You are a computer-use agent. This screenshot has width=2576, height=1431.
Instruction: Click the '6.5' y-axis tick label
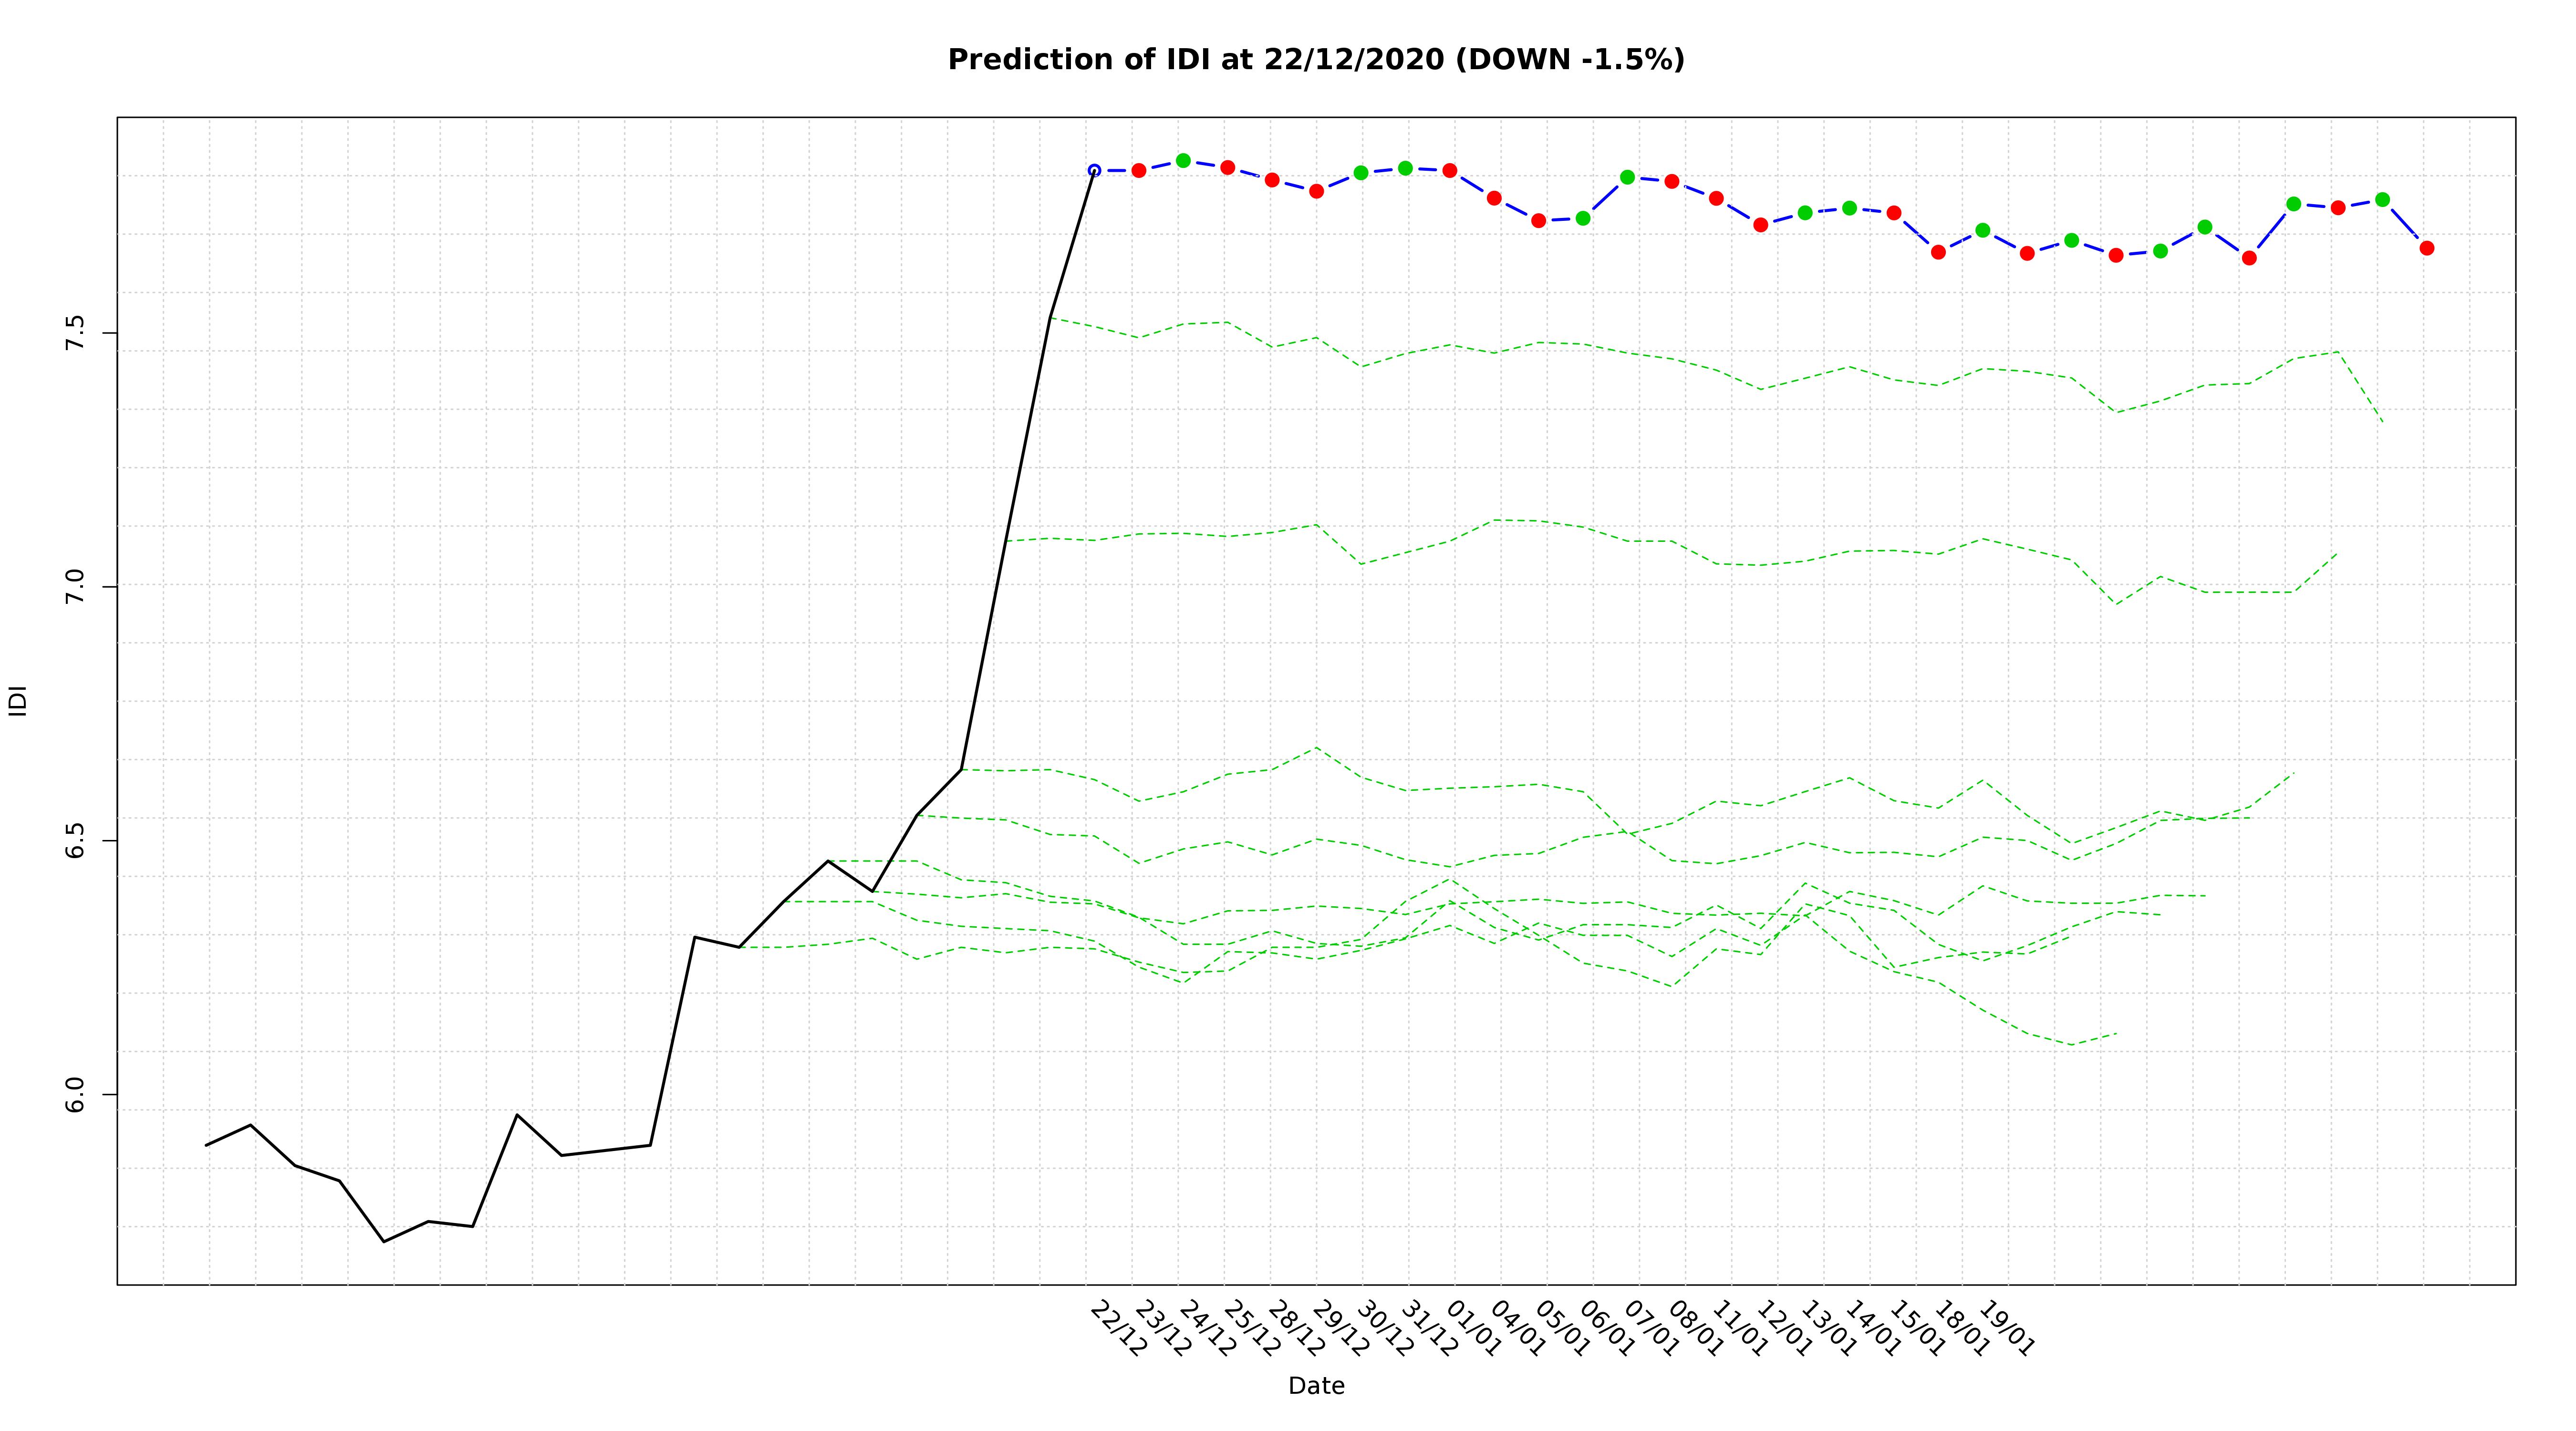click(x=75, y=840)
